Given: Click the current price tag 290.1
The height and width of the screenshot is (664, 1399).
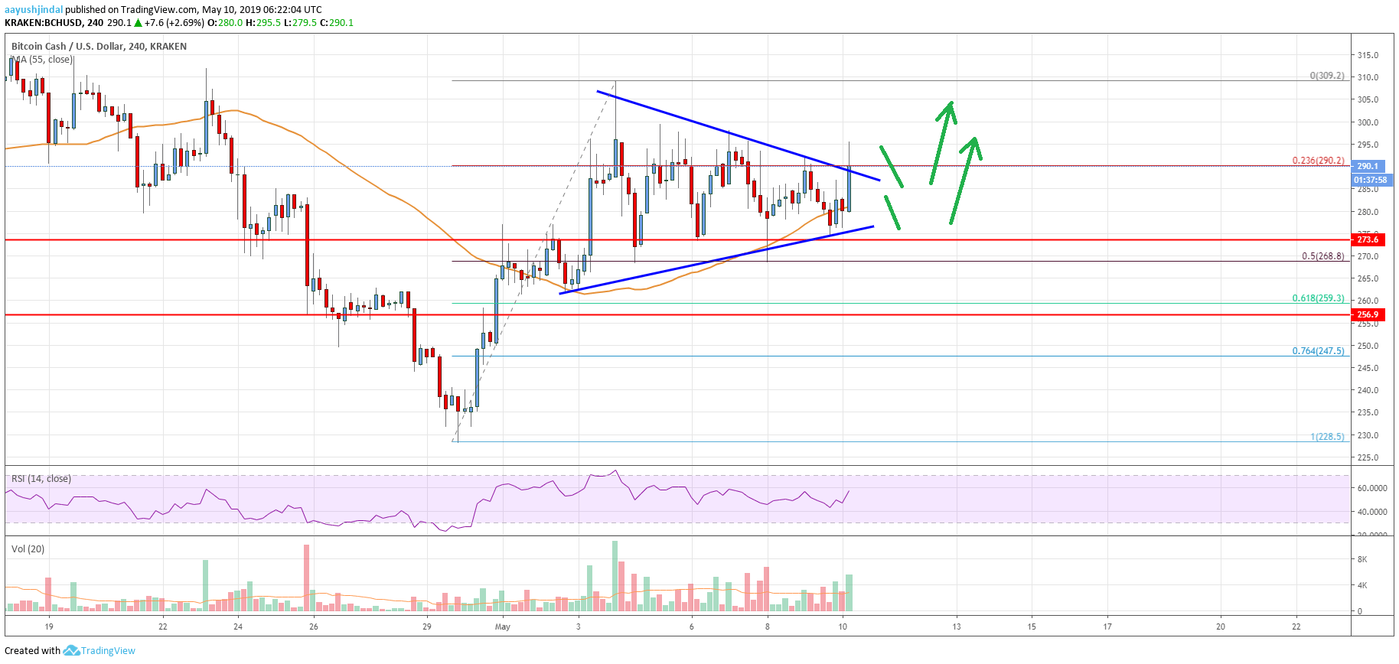Looking at the screenshot, I should pos(1368,166).
